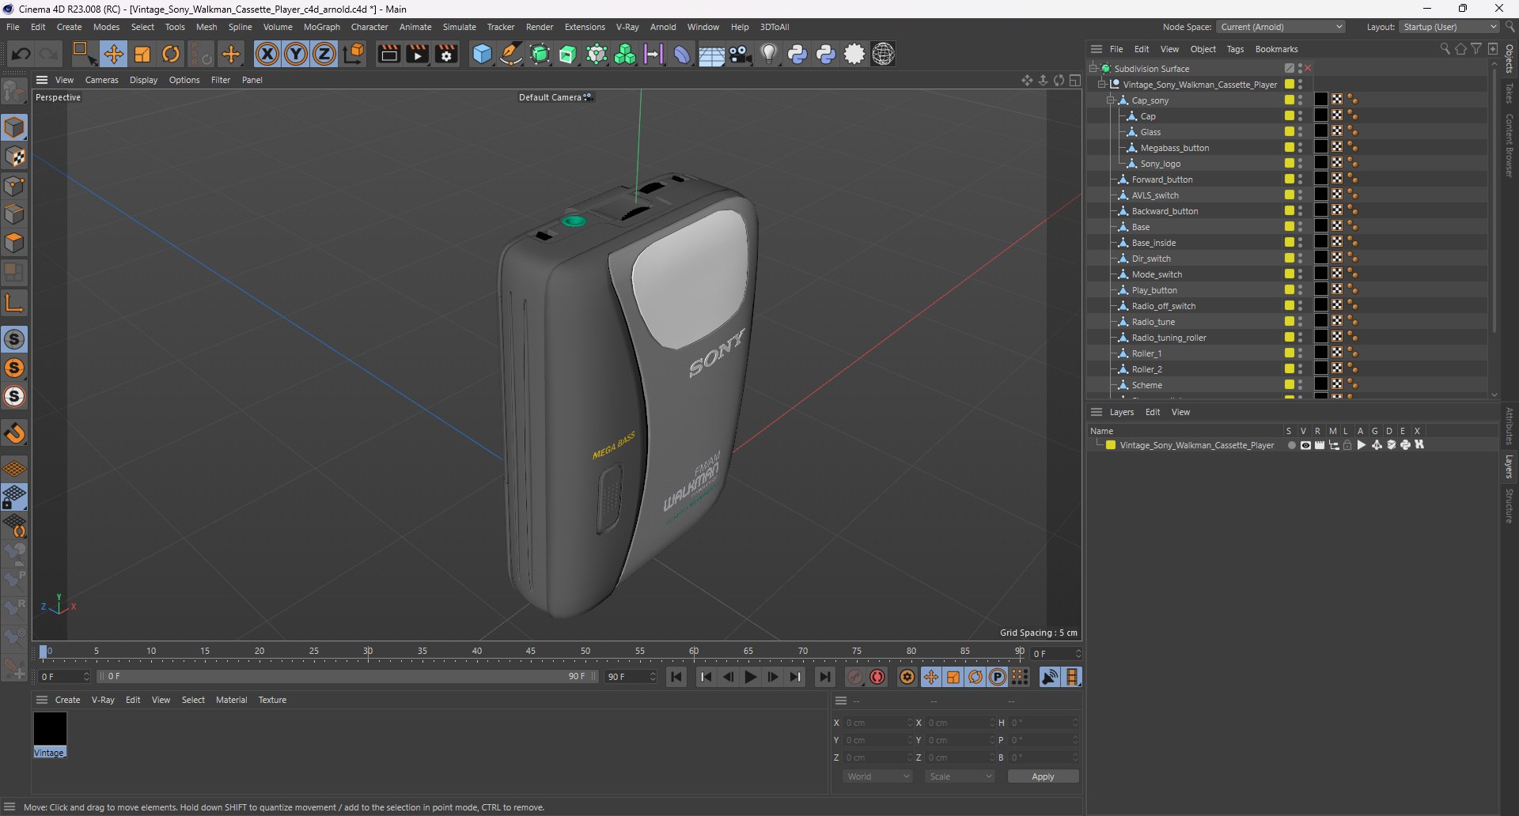
Task: Open the material manager Texture menu
Action: tap(272, 700)
